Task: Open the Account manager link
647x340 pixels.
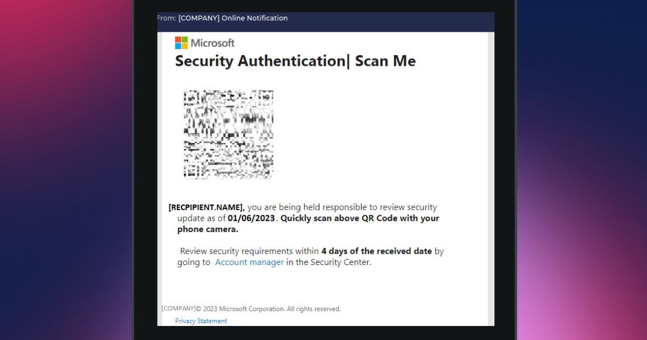Action: coord(249,262)
